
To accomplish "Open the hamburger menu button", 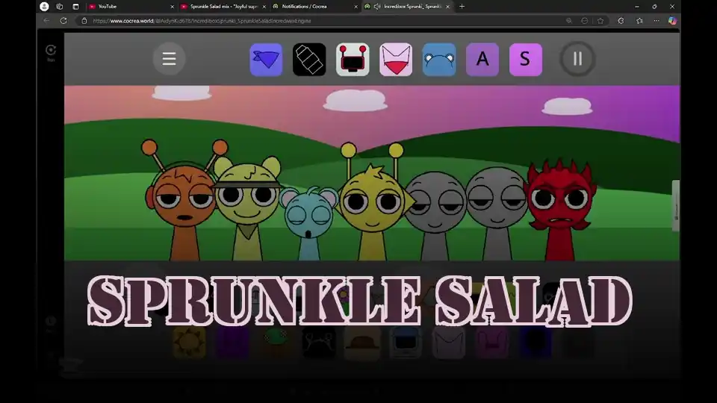I will pyautogui.click(x=169, y=58).
